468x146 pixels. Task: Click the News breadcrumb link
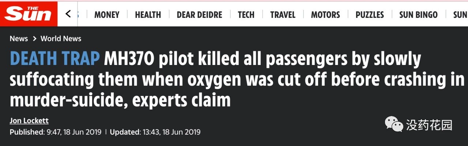click(19, 39)
